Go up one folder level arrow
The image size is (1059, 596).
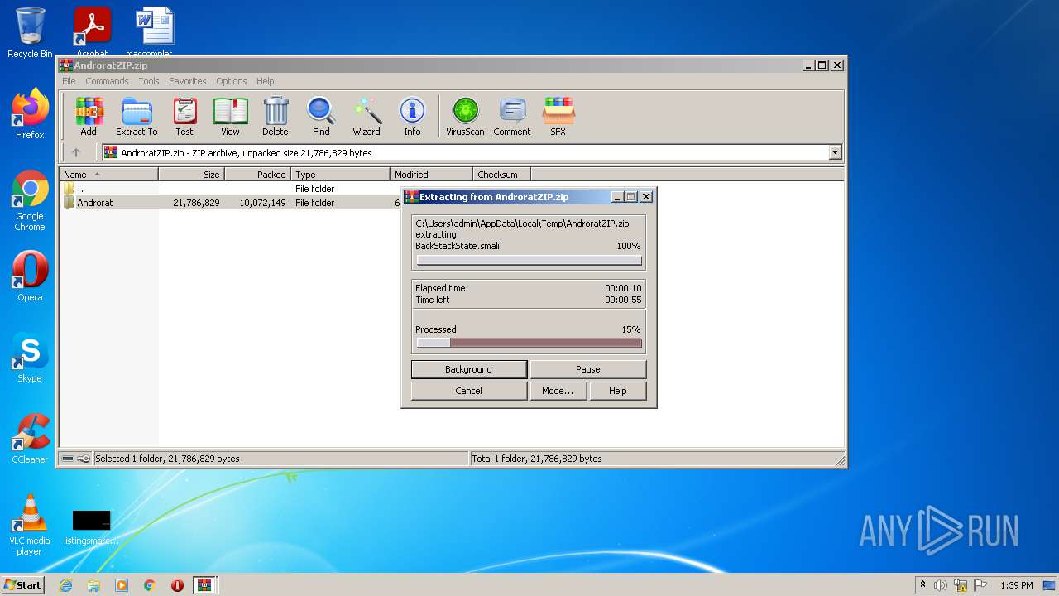tap(76, 152)
